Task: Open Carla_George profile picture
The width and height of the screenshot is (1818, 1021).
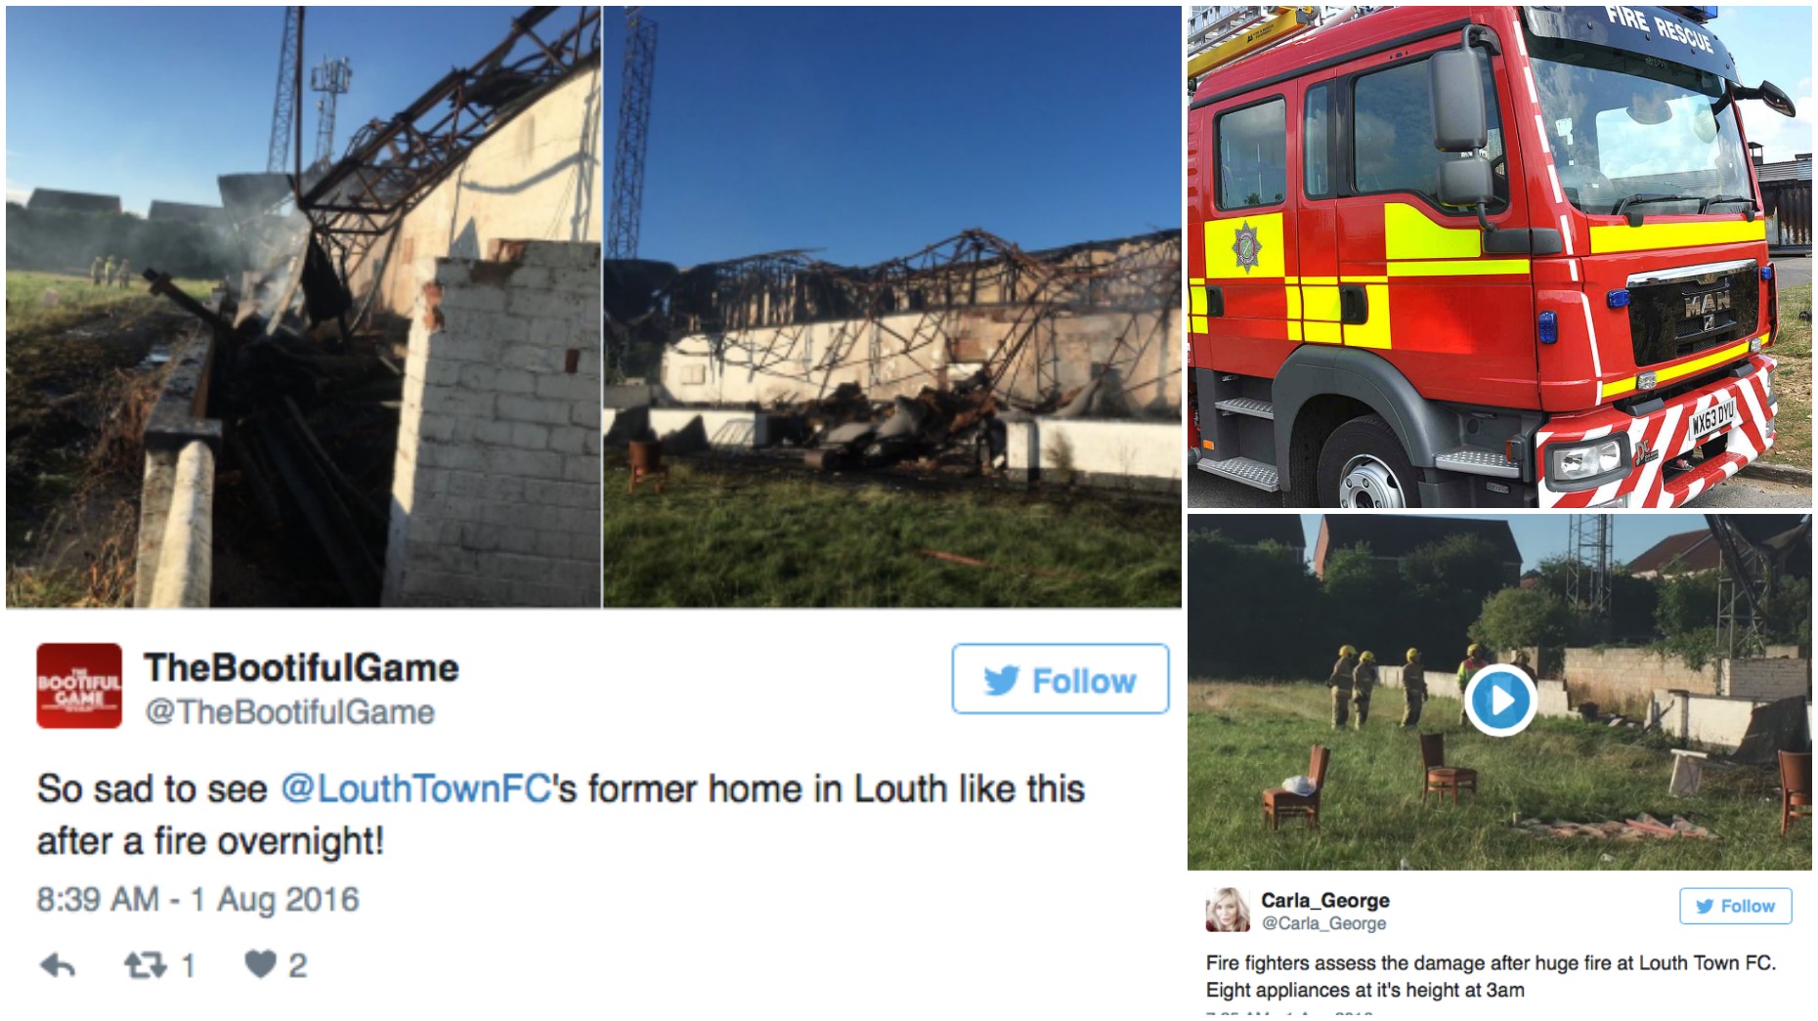Action: [x=1227, y=910]
